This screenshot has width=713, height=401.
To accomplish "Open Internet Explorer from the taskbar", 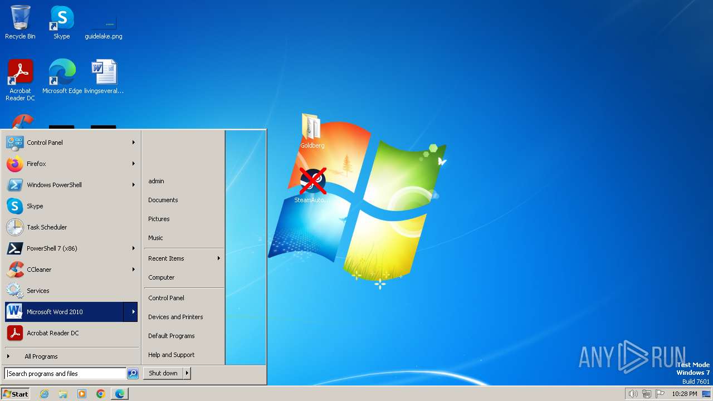I will point(44,394).
